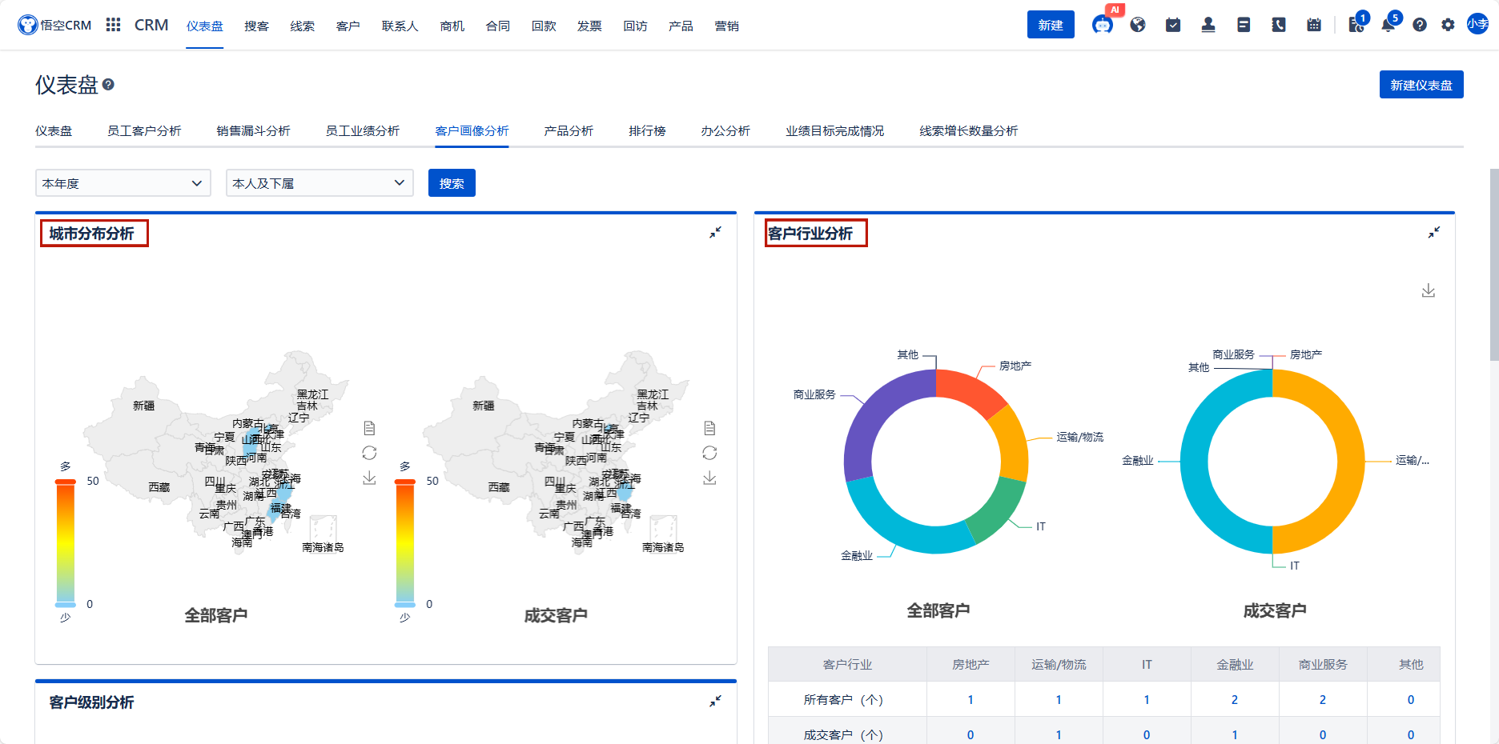Restore the 成交客户 map view
Image resolution: width=1499 pixels, height=744 pixels.
[709, 453]
